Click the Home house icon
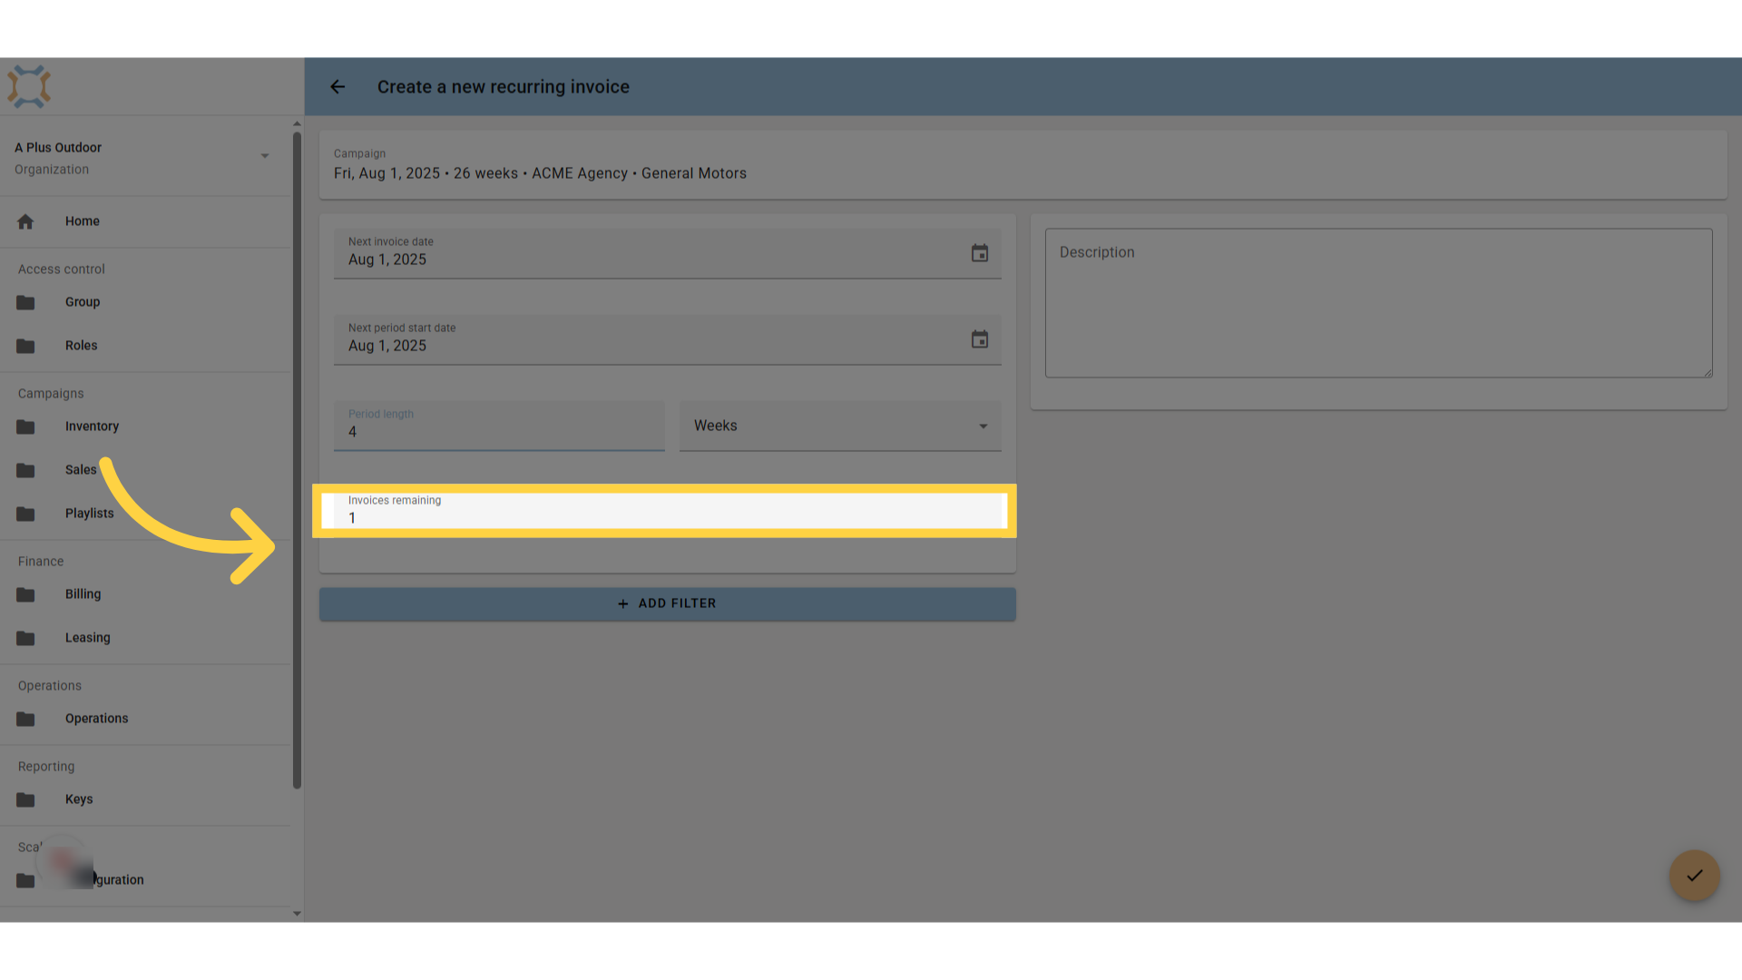This screenshot has height=980, width=1742. 25,221
